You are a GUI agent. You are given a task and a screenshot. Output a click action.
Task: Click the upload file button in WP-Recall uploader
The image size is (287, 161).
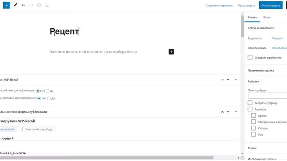tap(8, 129)
